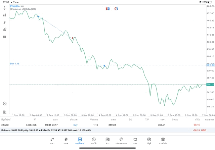Image resolution: width=215 pixels, height=150 pixels.
Task: Click the BUY 1.15 order line label
Action: tap(14, 64)
